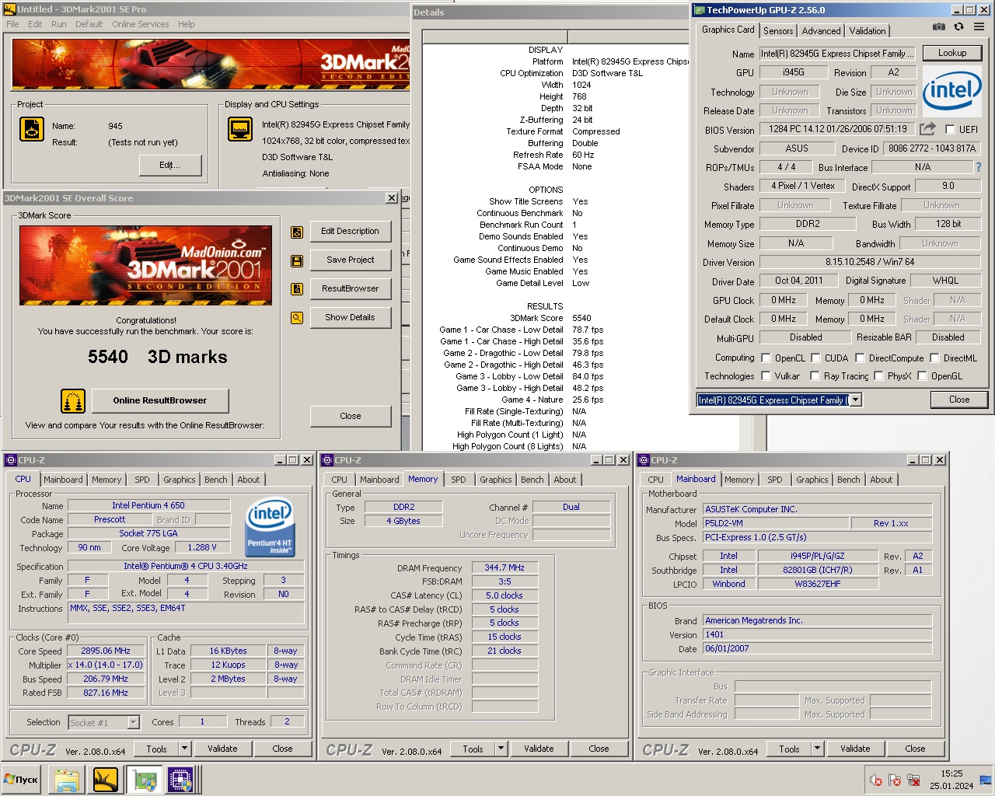Take a GPU-Z screenshot with camera icon
995x796 pixels.
[x=939, y=26]
